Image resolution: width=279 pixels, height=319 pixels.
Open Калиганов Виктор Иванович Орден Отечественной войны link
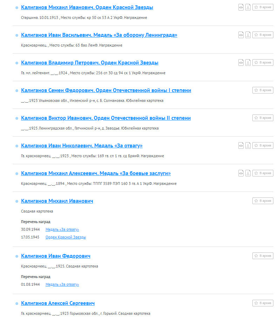(106, 118)
